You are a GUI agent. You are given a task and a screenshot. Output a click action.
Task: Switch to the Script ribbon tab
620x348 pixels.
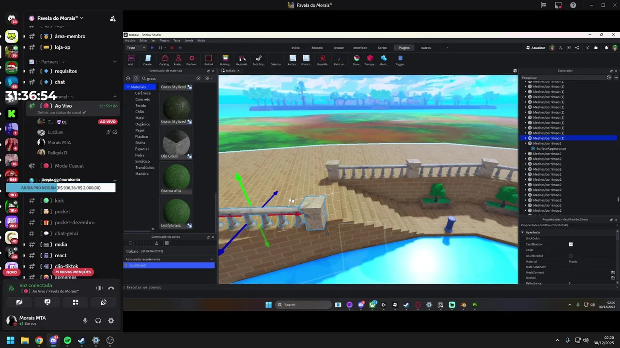point(382,48)
